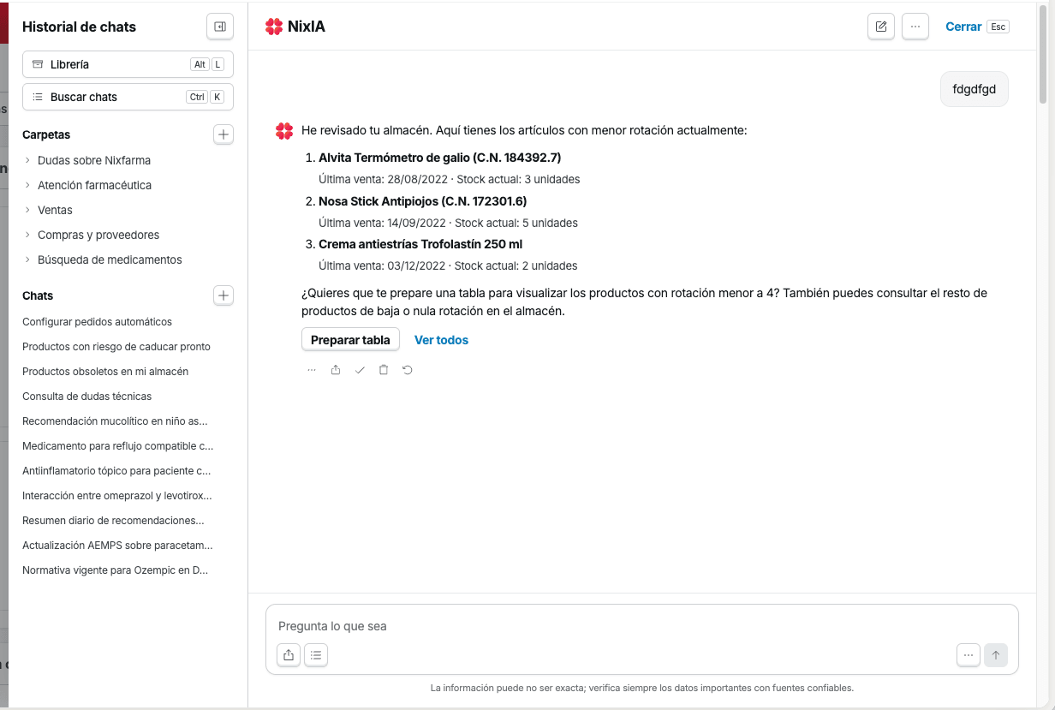Open chat Interacción entre omeprazol y levotiroxina

[x=117, y=496]
